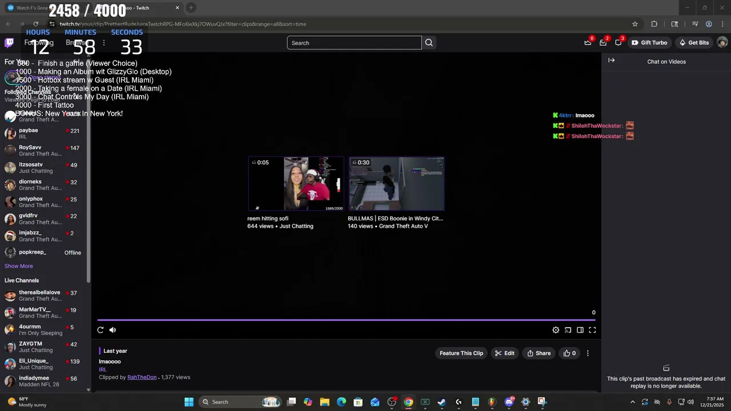Open Discord from the taskbar

[509, 402]
